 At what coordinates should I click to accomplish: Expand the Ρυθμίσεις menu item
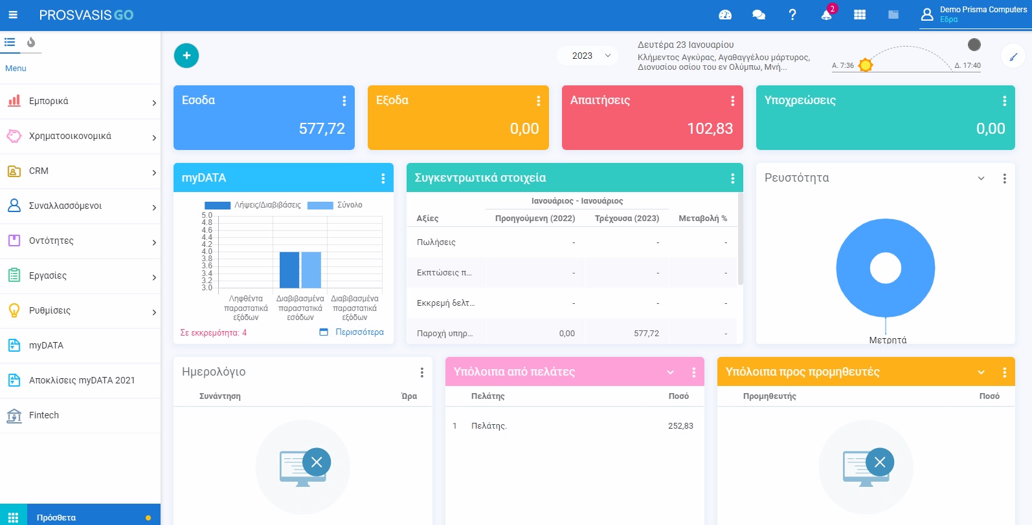click(80, 311)
